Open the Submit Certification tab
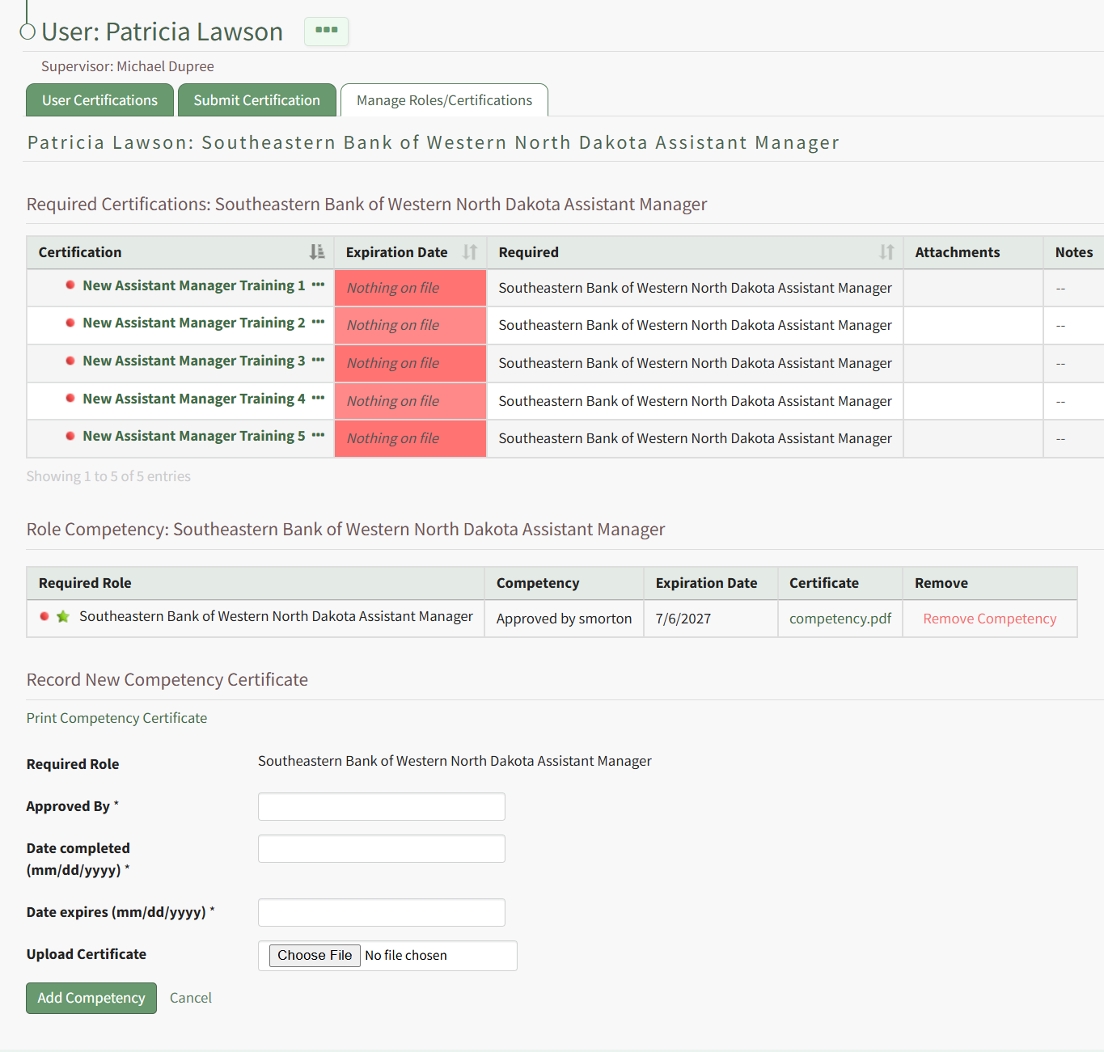 point(257,100)
